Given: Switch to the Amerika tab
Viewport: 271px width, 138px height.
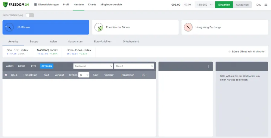Looking at the screenshot, I should point(13,41).
